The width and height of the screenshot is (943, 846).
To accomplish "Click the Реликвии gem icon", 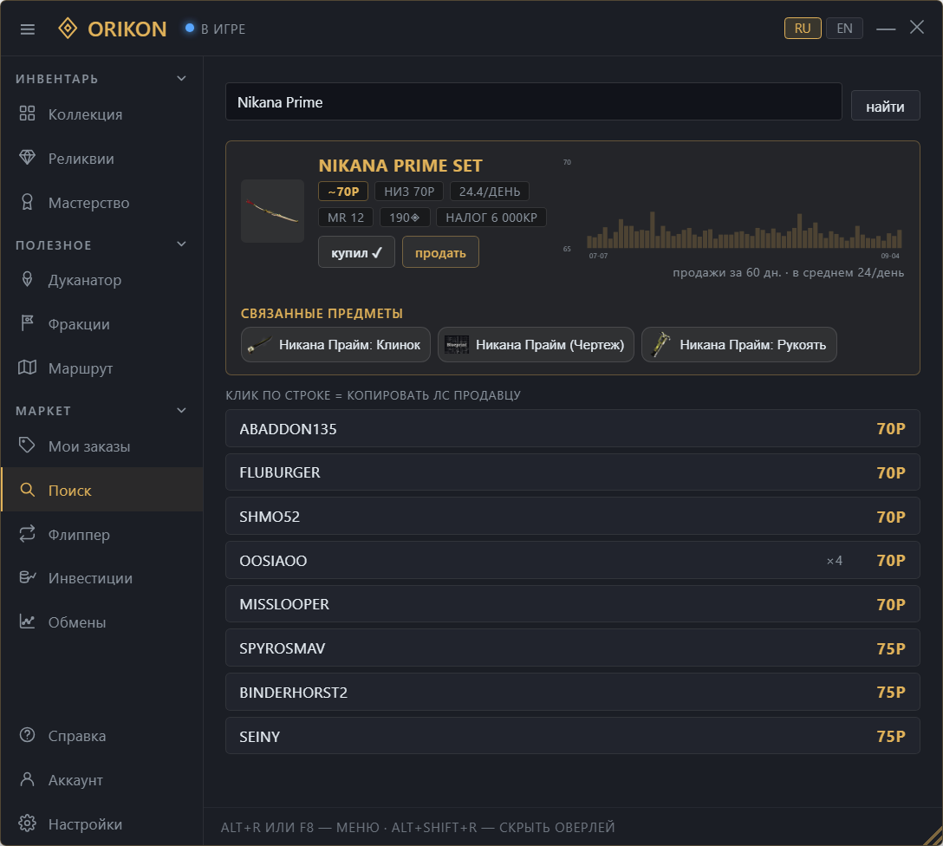I will point(27,158).
